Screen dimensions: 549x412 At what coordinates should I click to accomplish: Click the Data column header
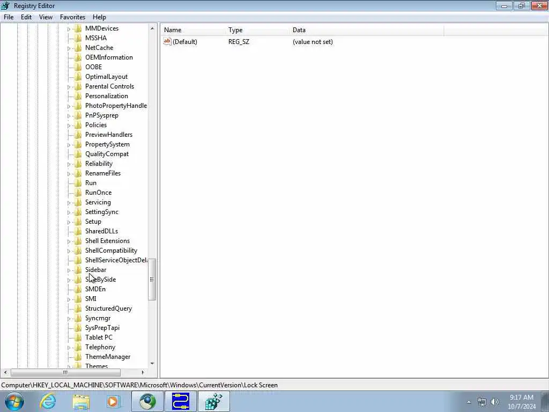(367, 30)
